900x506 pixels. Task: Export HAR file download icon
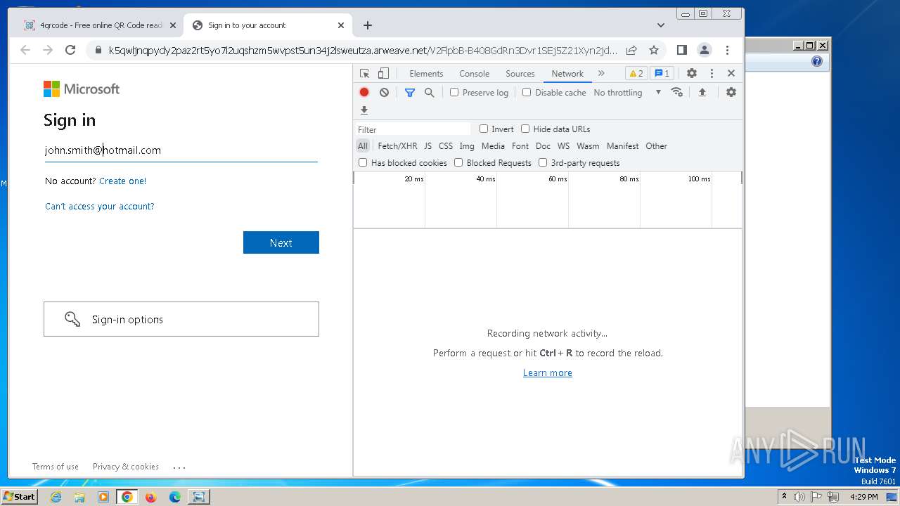click(364, 110)
